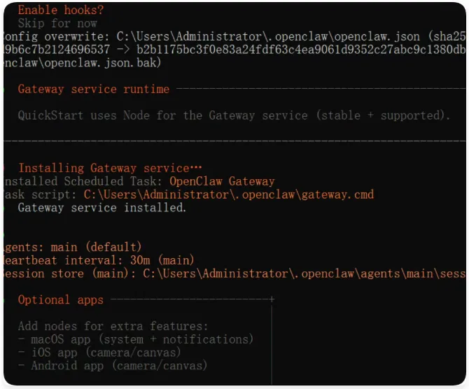Click the 'Enable hooks?' prompt text
469x389 pixels.
pyautogui.click(x=61, y=10)
